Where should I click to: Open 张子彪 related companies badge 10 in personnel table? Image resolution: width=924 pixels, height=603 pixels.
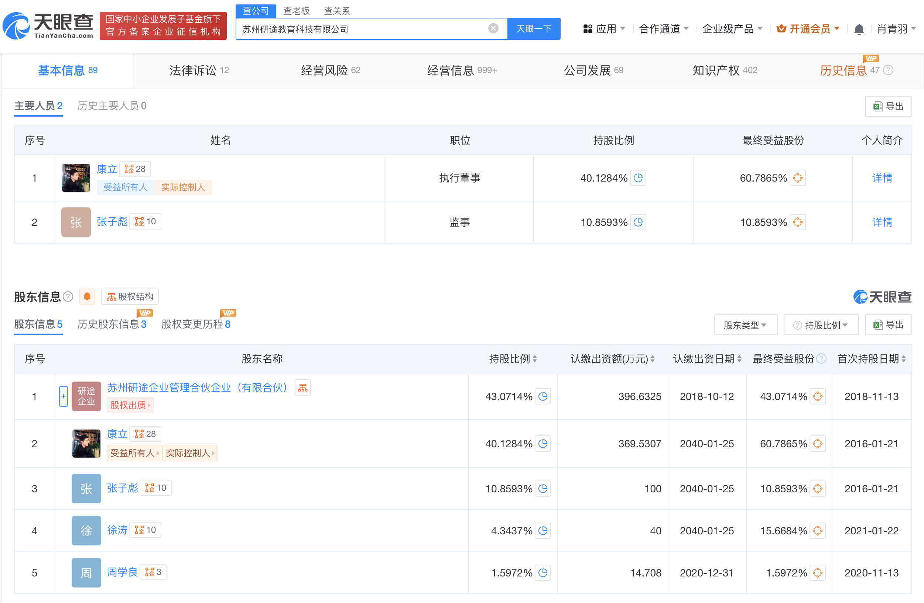(x=145, y=221)
